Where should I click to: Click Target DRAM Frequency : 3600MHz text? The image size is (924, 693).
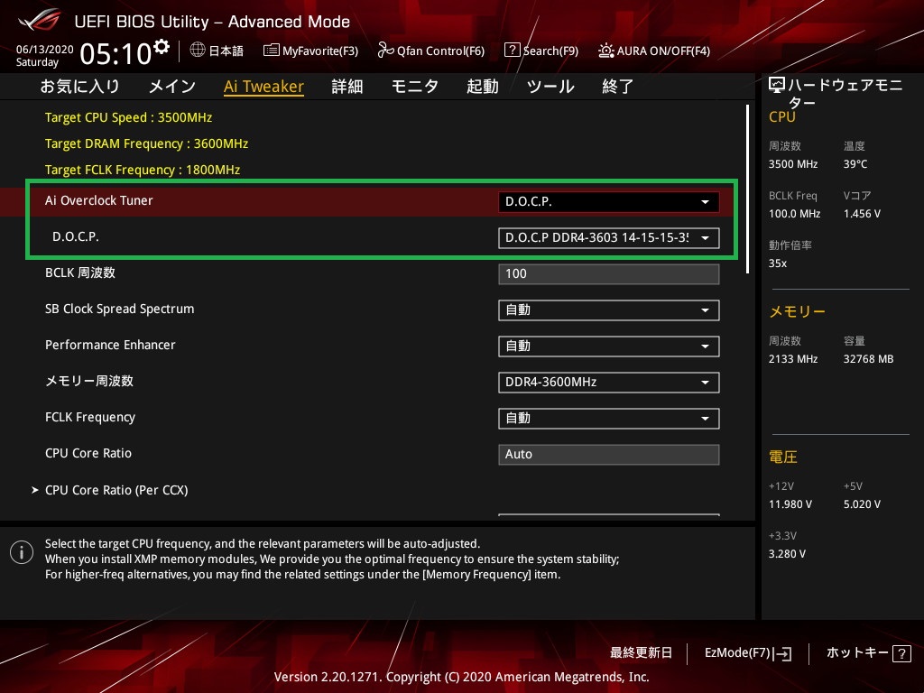(147, 143)
